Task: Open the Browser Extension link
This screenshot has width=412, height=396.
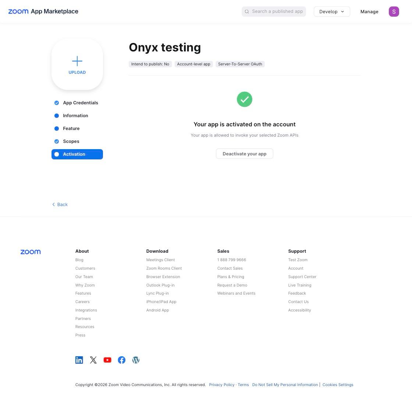Action: (163, 277)
